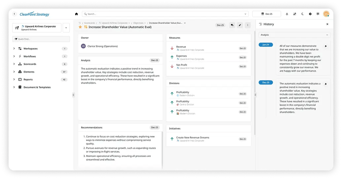The image size is (342, 179).
Task: Click the red down arrow beside Revenue
Action: pyautogui.click(x=172, y=48)
